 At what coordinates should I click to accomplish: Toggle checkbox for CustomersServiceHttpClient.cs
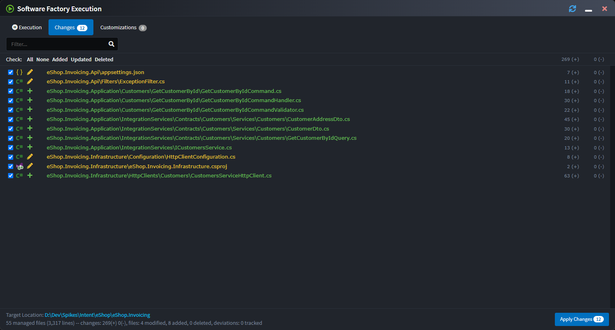11,176
